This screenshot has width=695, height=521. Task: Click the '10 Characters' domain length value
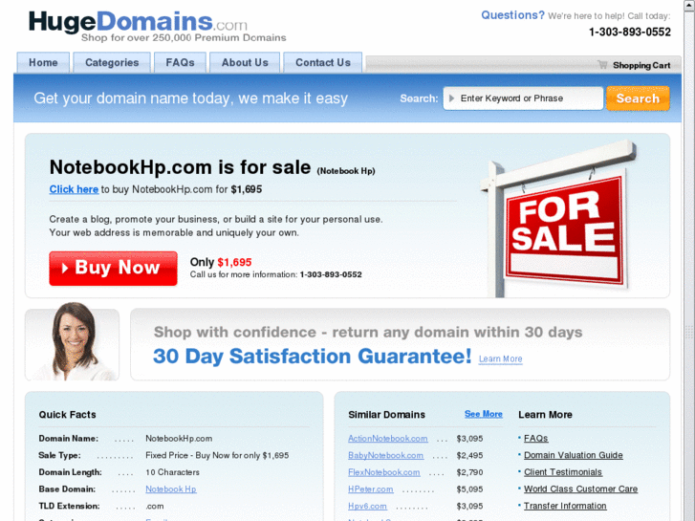tap(172, 472)
